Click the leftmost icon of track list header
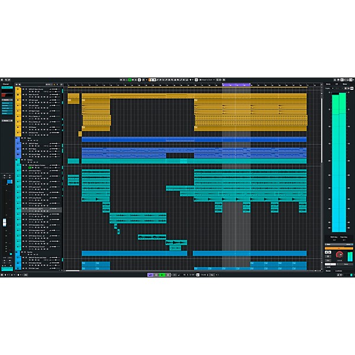This screenshot has height=355, width=355. pyautogui.click(x=17, y=85)
